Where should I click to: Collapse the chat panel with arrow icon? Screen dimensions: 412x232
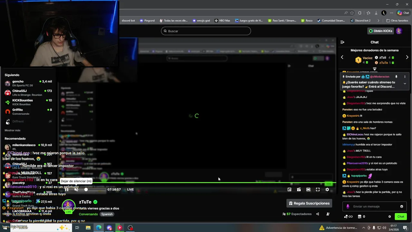342,42
